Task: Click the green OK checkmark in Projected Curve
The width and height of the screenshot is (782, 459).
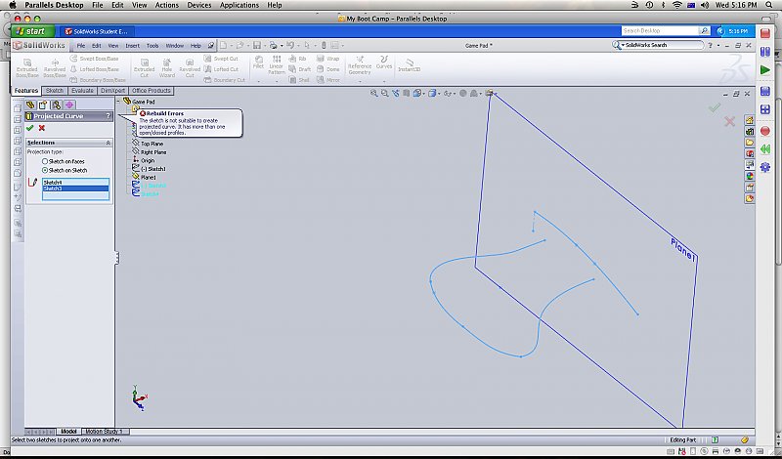Action: click(29, 128)
